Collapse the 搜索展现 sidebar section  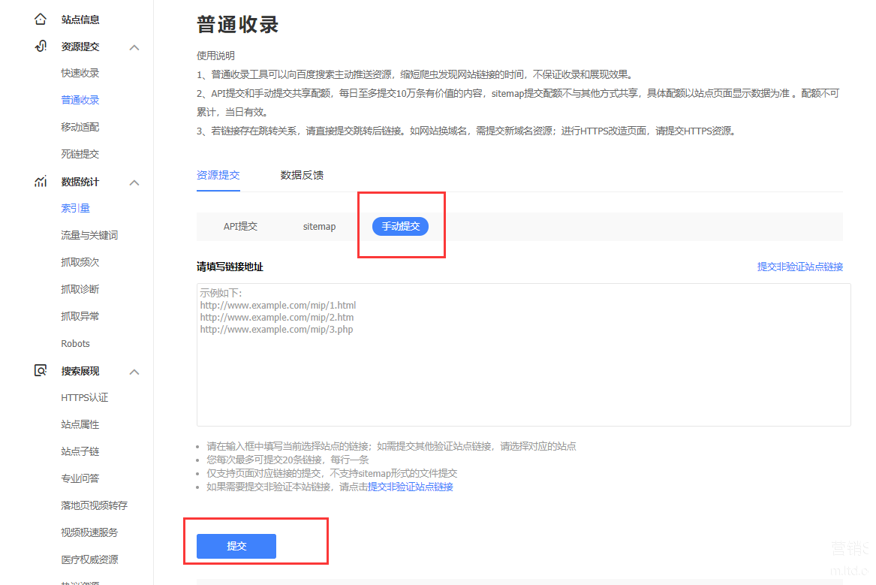point(134,372)
